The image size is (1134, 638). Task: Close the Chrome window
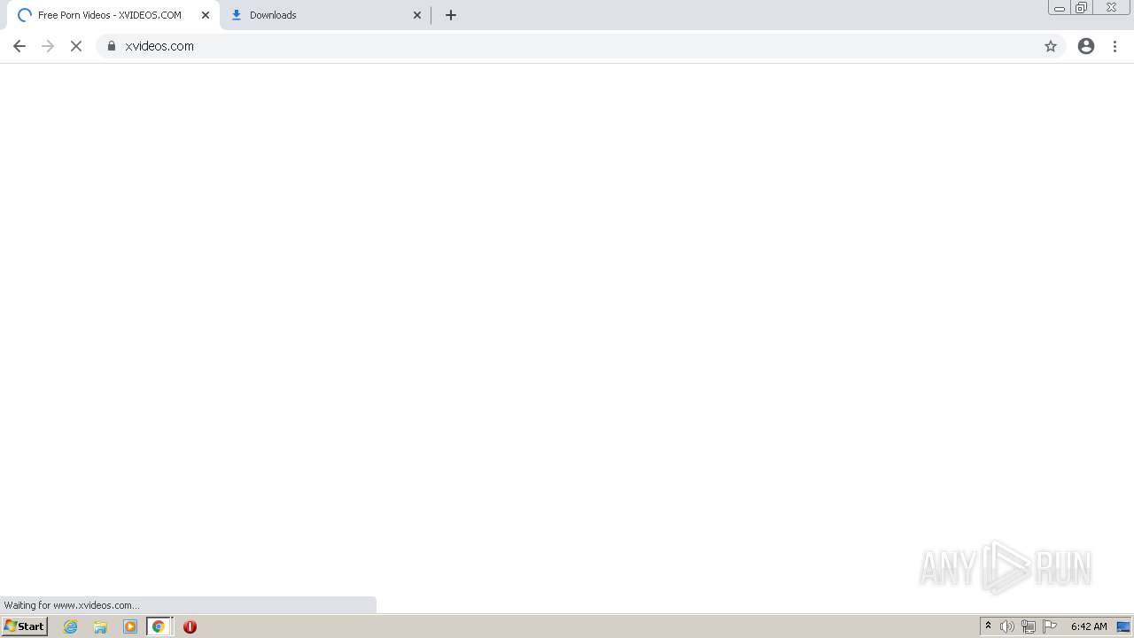[1112, 8]
